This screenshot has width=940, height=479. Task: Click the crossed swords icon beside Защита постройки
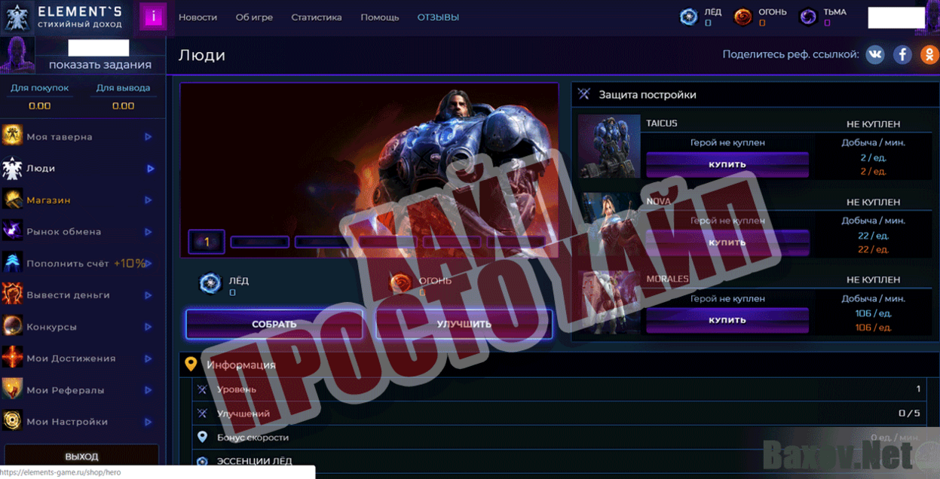(x=583, y=94)
